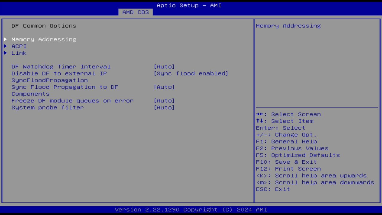The width and height of the screenshot is (382, 215).
Task: Select the AMD CBS tab
Action: tap(135, 12)
